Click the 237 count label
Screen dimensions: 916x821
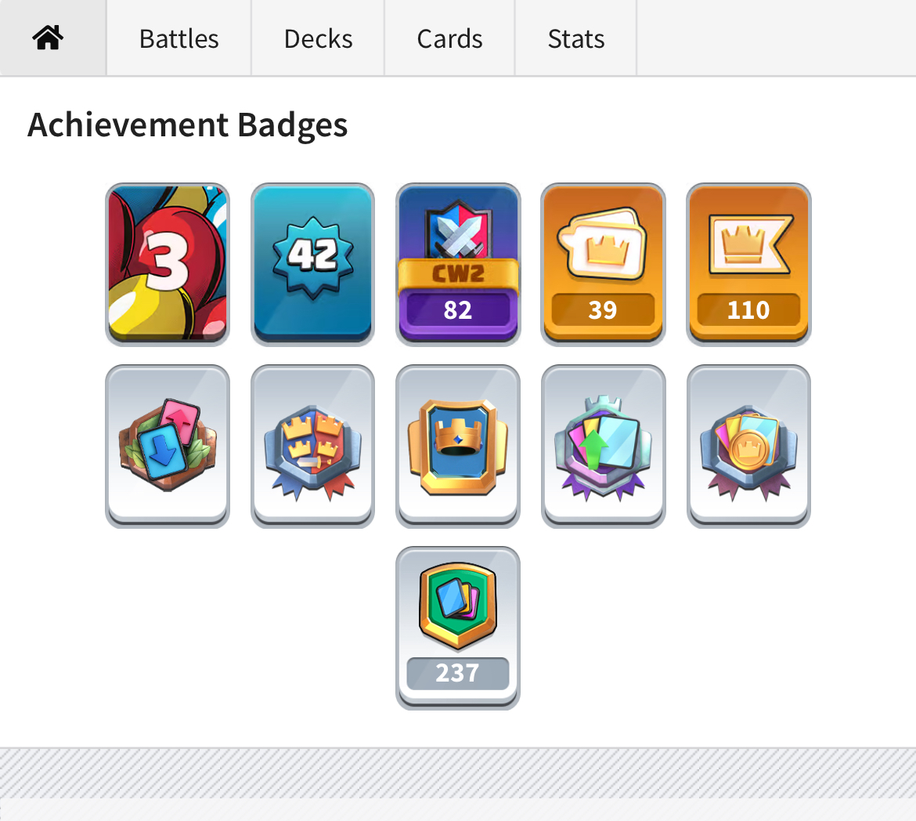[458, 673]
